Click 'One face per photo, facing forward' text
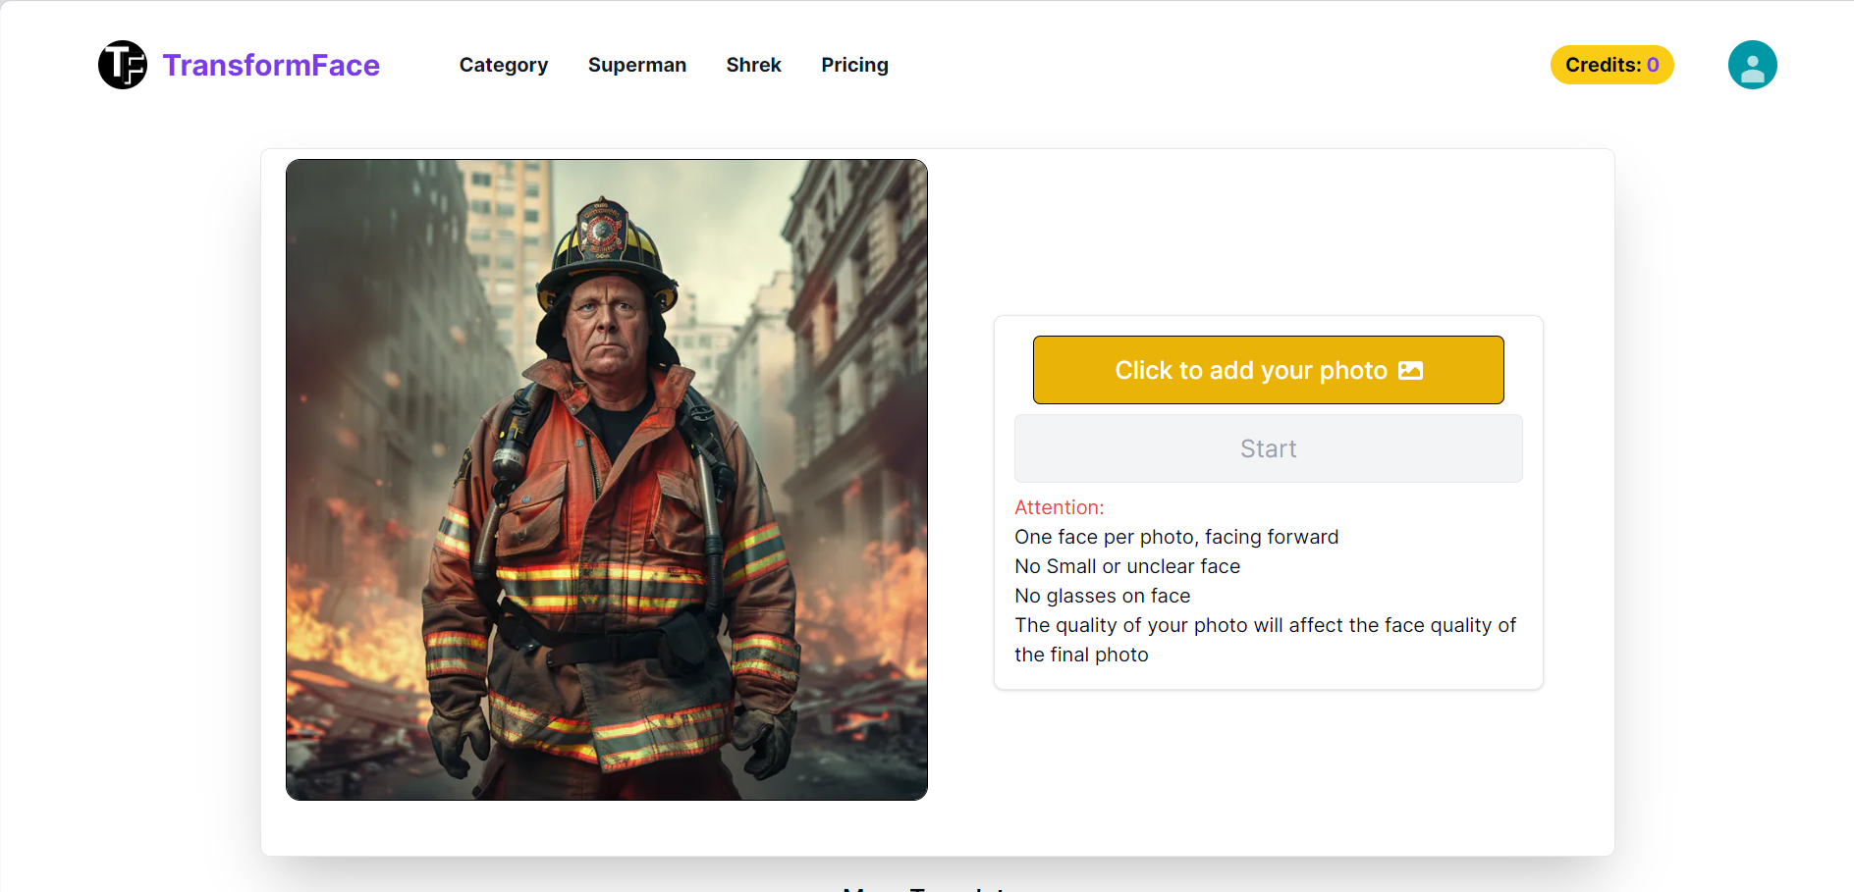 [x=1176, y=537]
